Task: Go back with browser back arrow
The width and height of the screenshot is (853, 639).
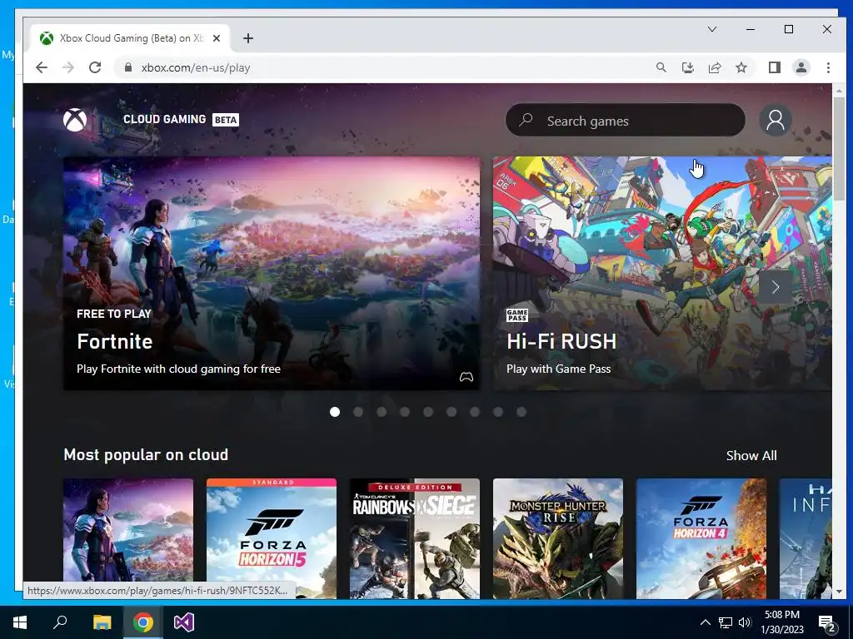Action: click(x=42, y=67)
